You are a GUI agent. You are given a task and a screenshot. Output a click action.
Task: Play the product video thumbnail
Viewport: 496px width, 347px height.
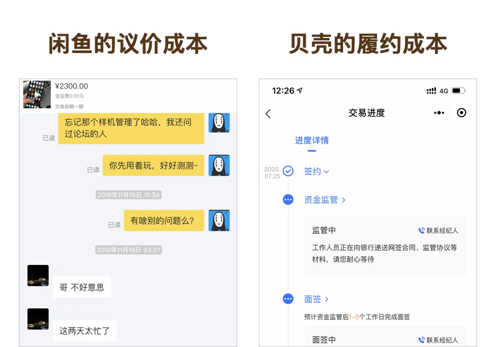click(x=37, y=94)
